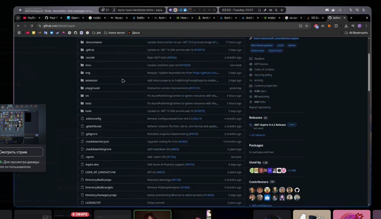Expand the All Bookmarks folder
The image size is (381, 219).
pyautogui.click(x=356, y=33)
